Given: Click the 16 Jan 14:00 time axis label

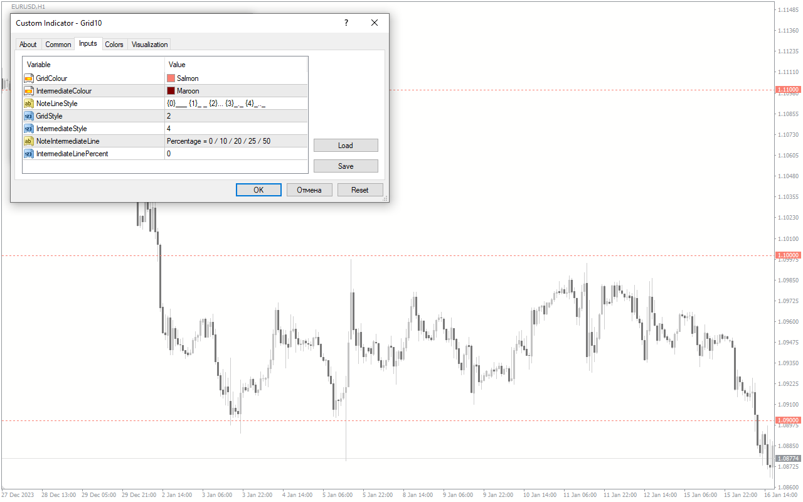Looking at the screenshot, I should [780, 495].
